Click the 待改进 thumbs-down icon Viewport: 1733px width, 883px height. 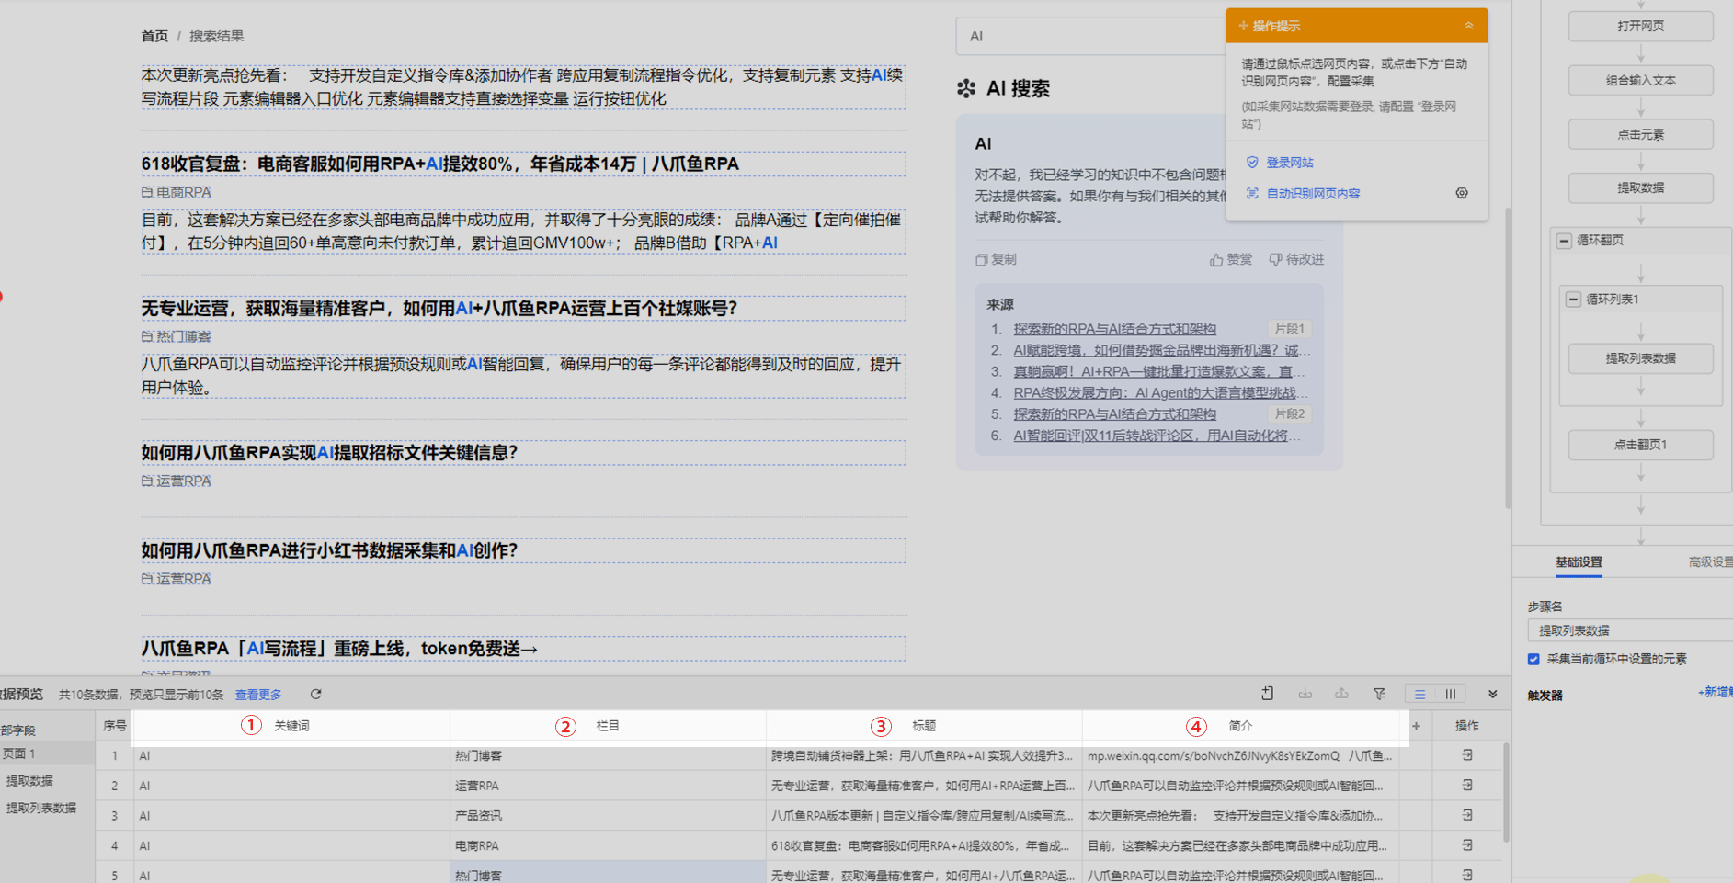[x=1275, y=260]
